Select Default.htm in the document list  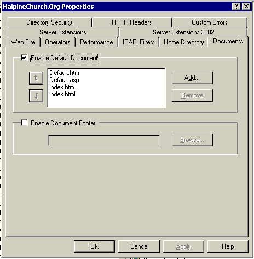click(x=64, y=73)
